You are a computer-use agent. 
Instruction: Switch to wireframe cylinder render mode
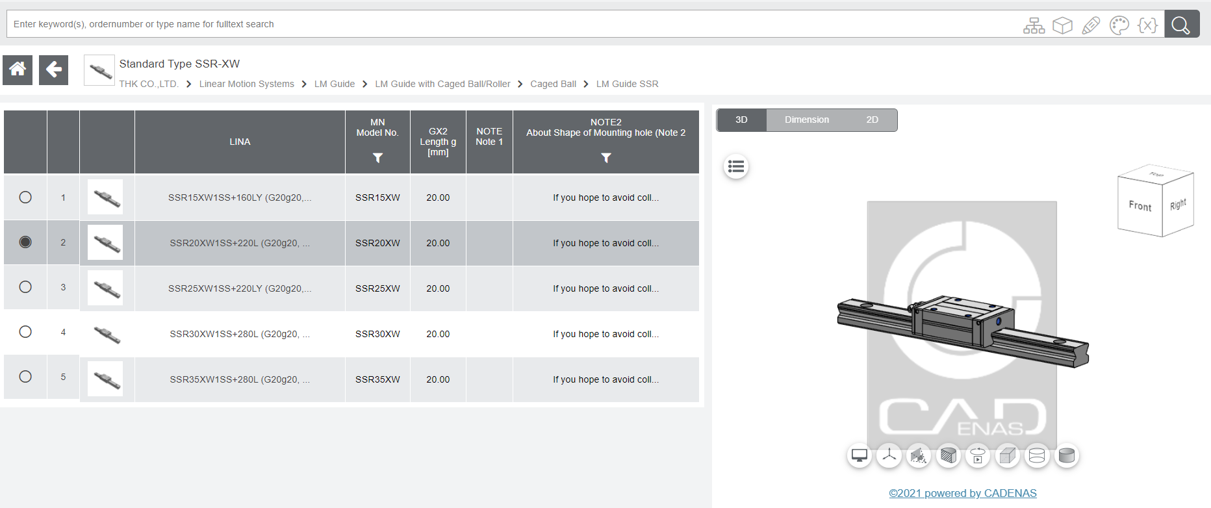pos(1037,455)
